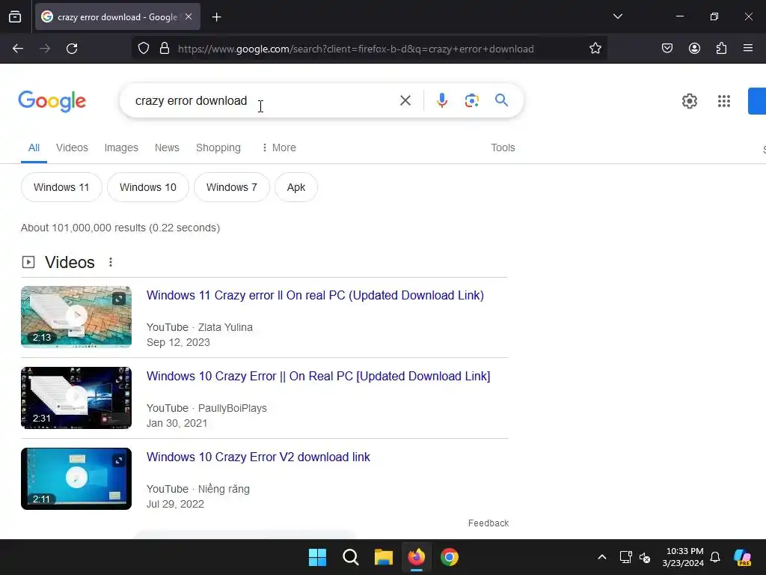Image resolution: width=766 pixels, height=575 pixels.
Task: Switch to the News search tab
Action: (167, 147)
